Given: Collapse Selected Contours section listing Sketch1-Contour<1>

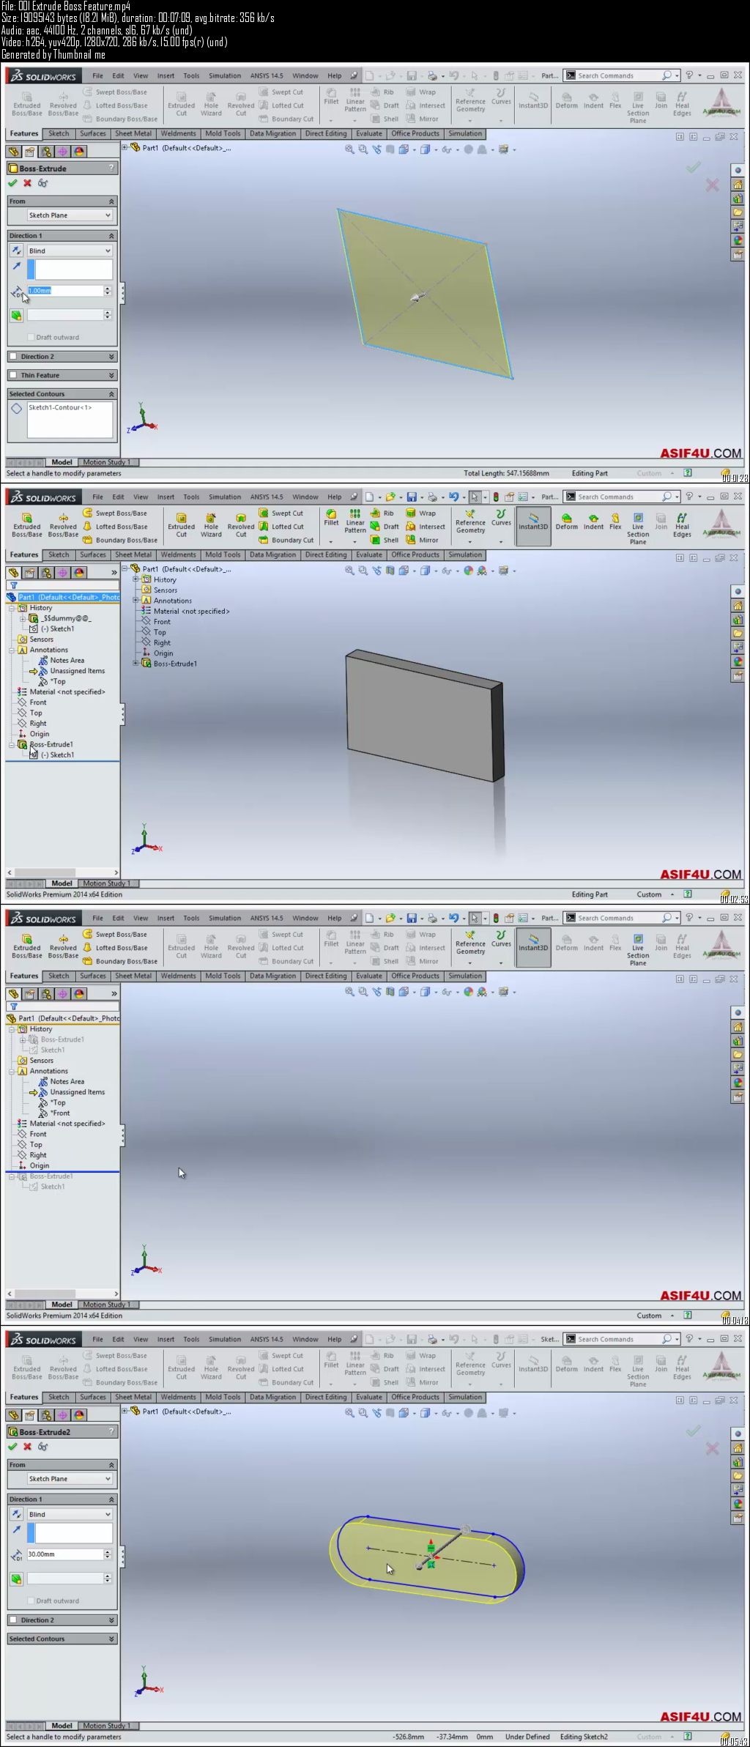Looking at the screenshot, I should (x=111, y=394).
